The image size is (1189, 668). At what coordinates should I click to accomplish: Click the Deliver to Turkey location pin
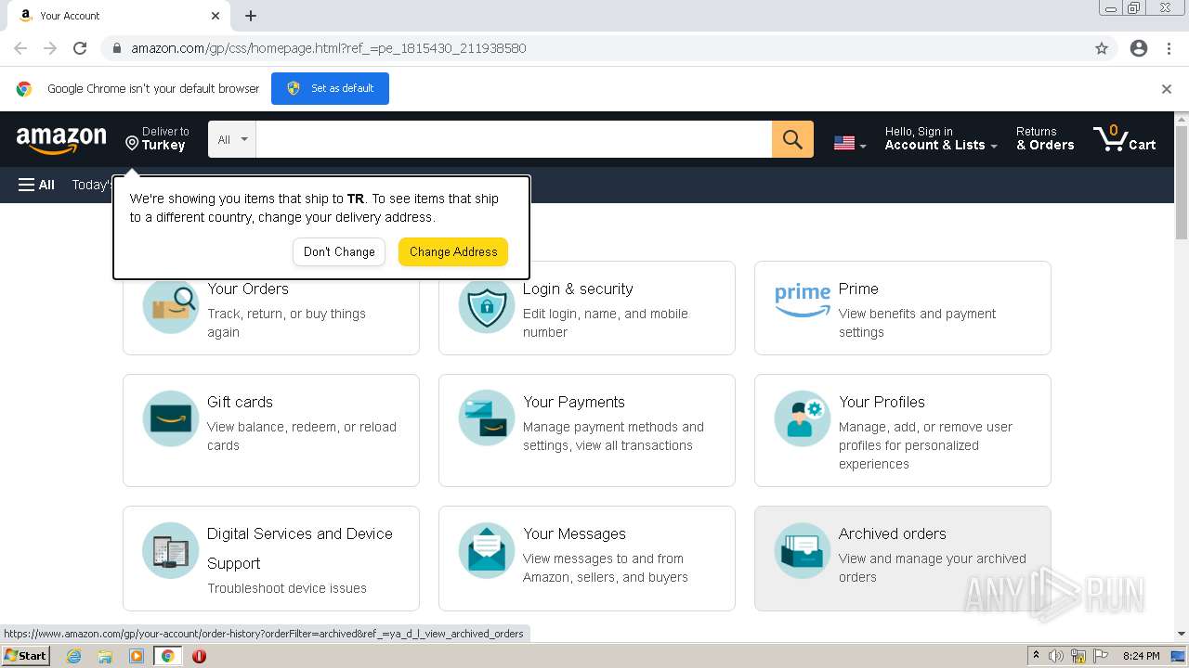pos(132,143)
